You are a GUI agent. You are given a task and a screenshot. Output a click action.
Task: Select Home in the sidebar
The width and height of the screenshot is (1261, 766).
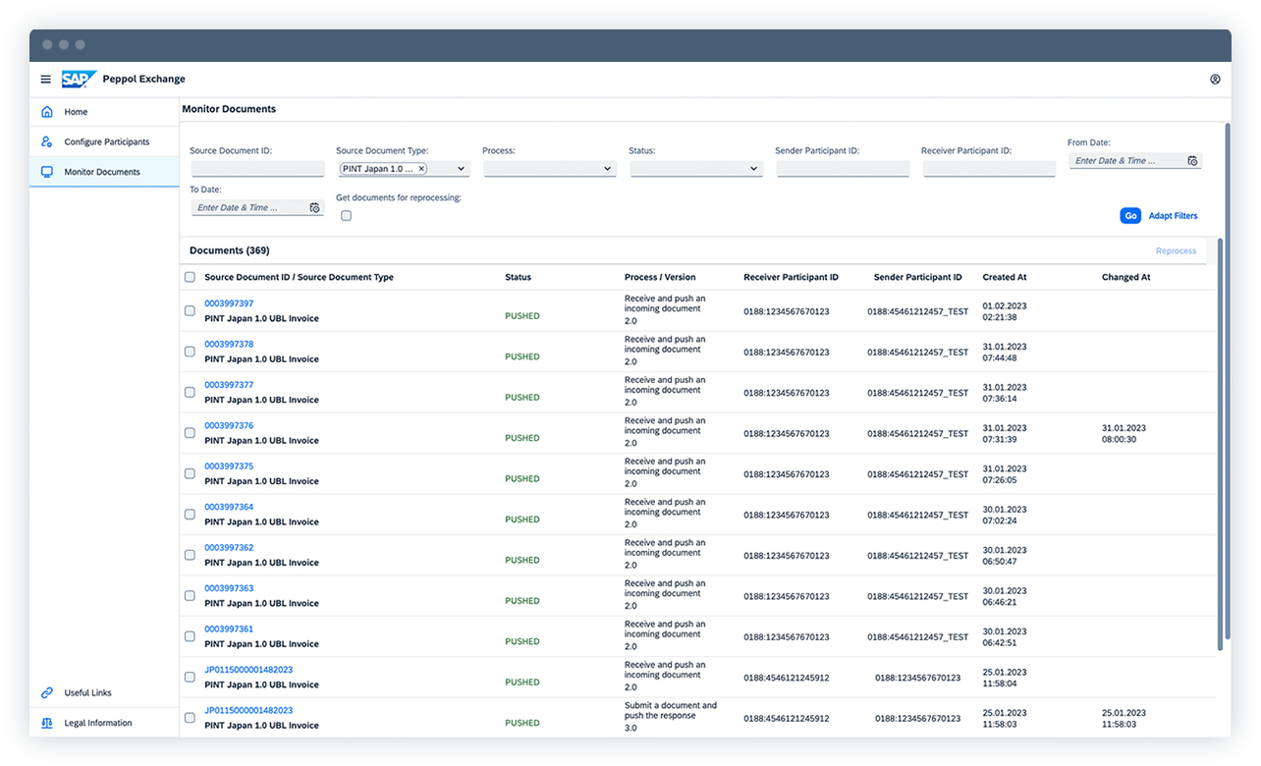click(x=78, y=111)
